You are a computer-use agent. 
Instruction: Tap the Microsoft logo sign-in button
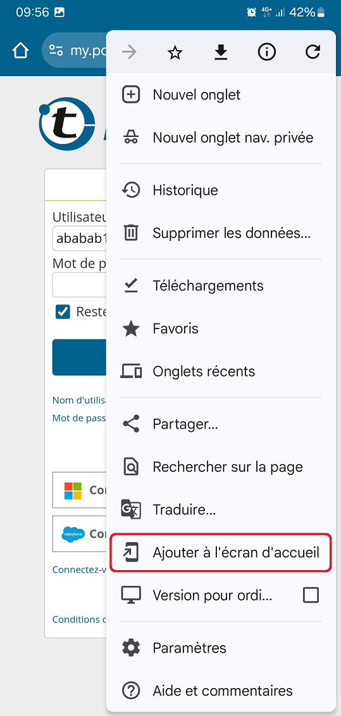point(80,490)
